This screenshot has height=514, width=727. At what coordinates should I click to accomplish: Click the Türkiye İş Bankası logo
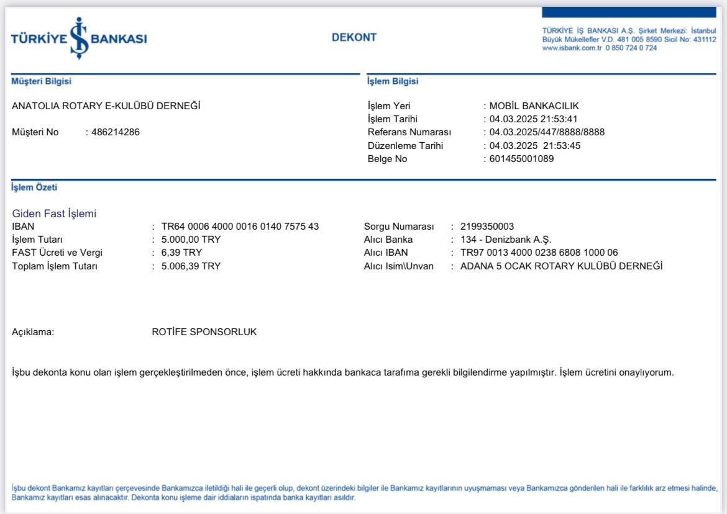(x=79, y=38)
